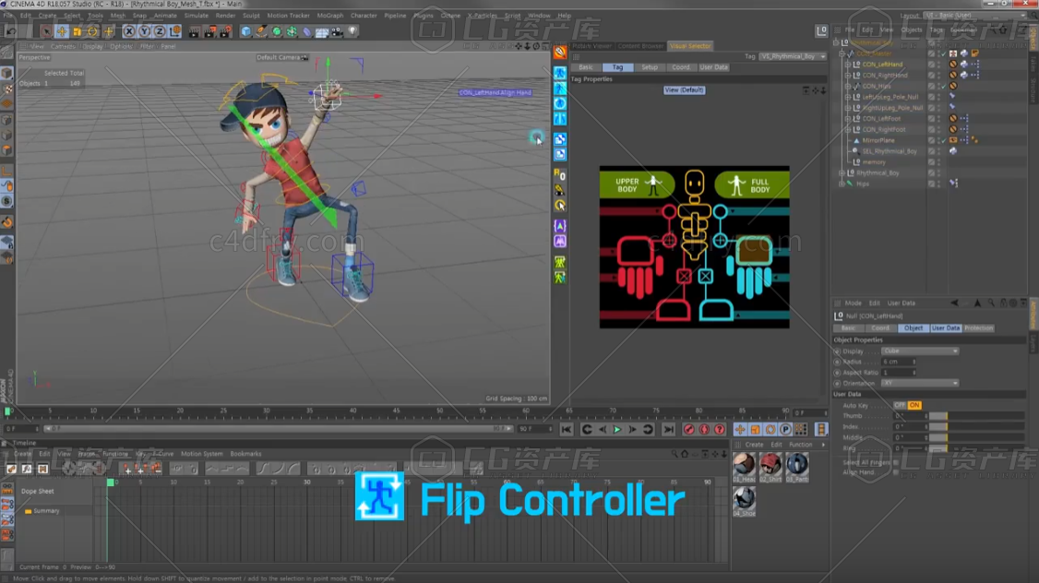Add a Cube primitive object

coord(245,31)
